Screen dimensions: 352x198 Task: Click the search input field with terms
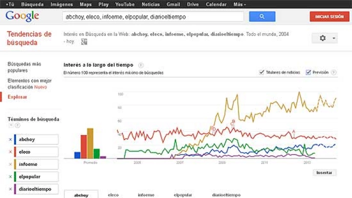(x=153, y=17)
